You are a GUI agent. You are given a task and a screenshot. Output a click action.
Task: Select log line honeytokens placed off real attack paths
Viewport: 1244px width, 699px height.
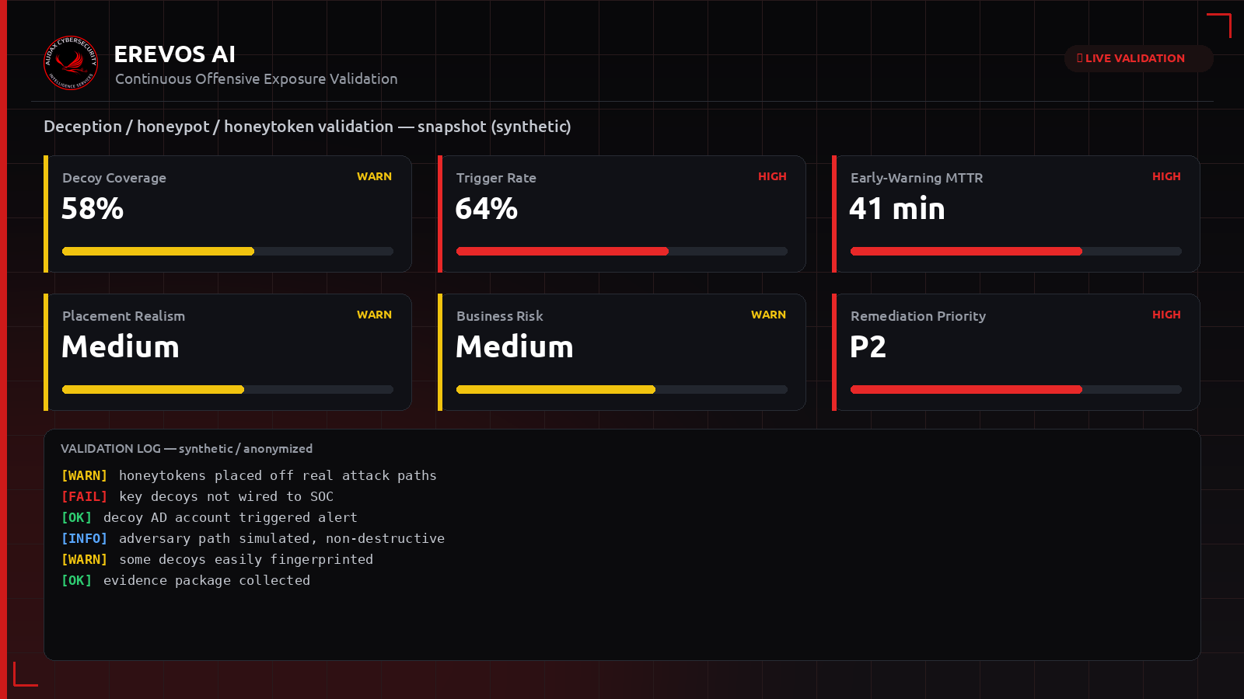coord(249,475)
